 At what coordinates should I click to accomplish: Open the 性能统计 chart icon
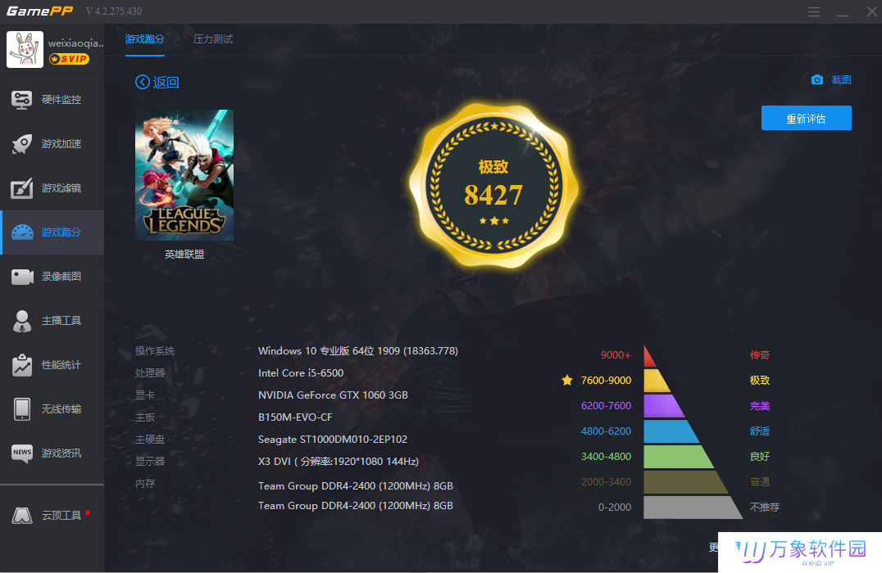[22, 365]
